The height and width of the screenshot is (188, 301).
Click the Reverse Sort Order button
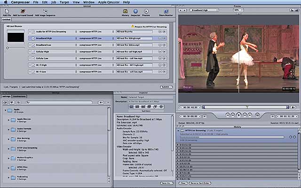click(x=199, y=183)
